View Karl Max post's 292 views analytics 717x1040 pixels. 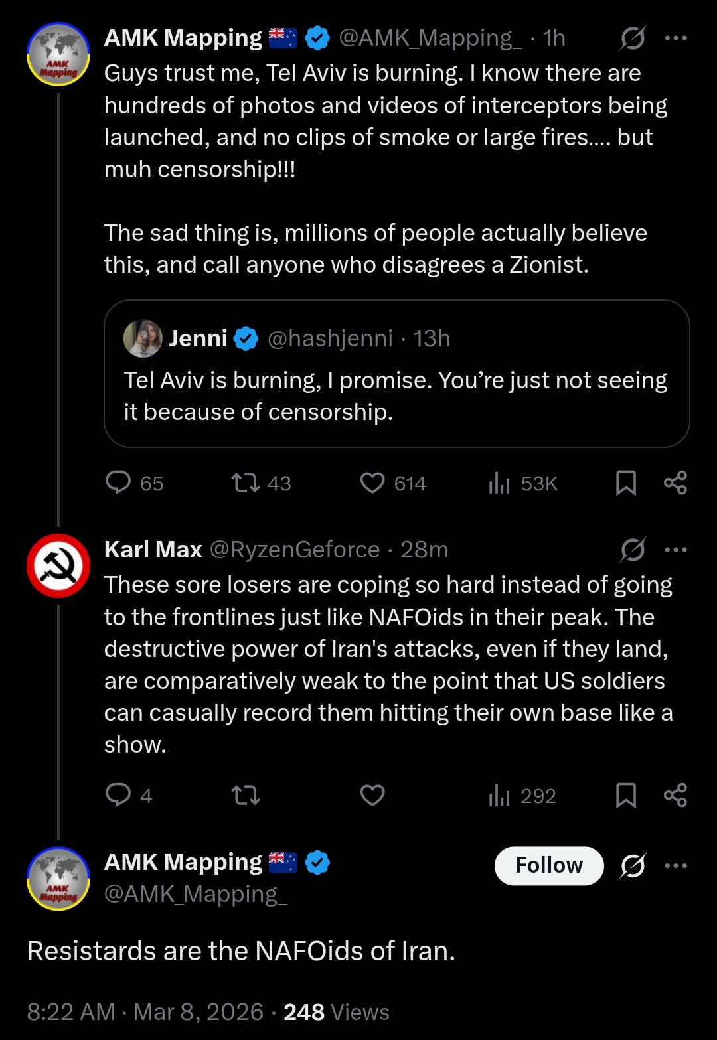[499, 794]
